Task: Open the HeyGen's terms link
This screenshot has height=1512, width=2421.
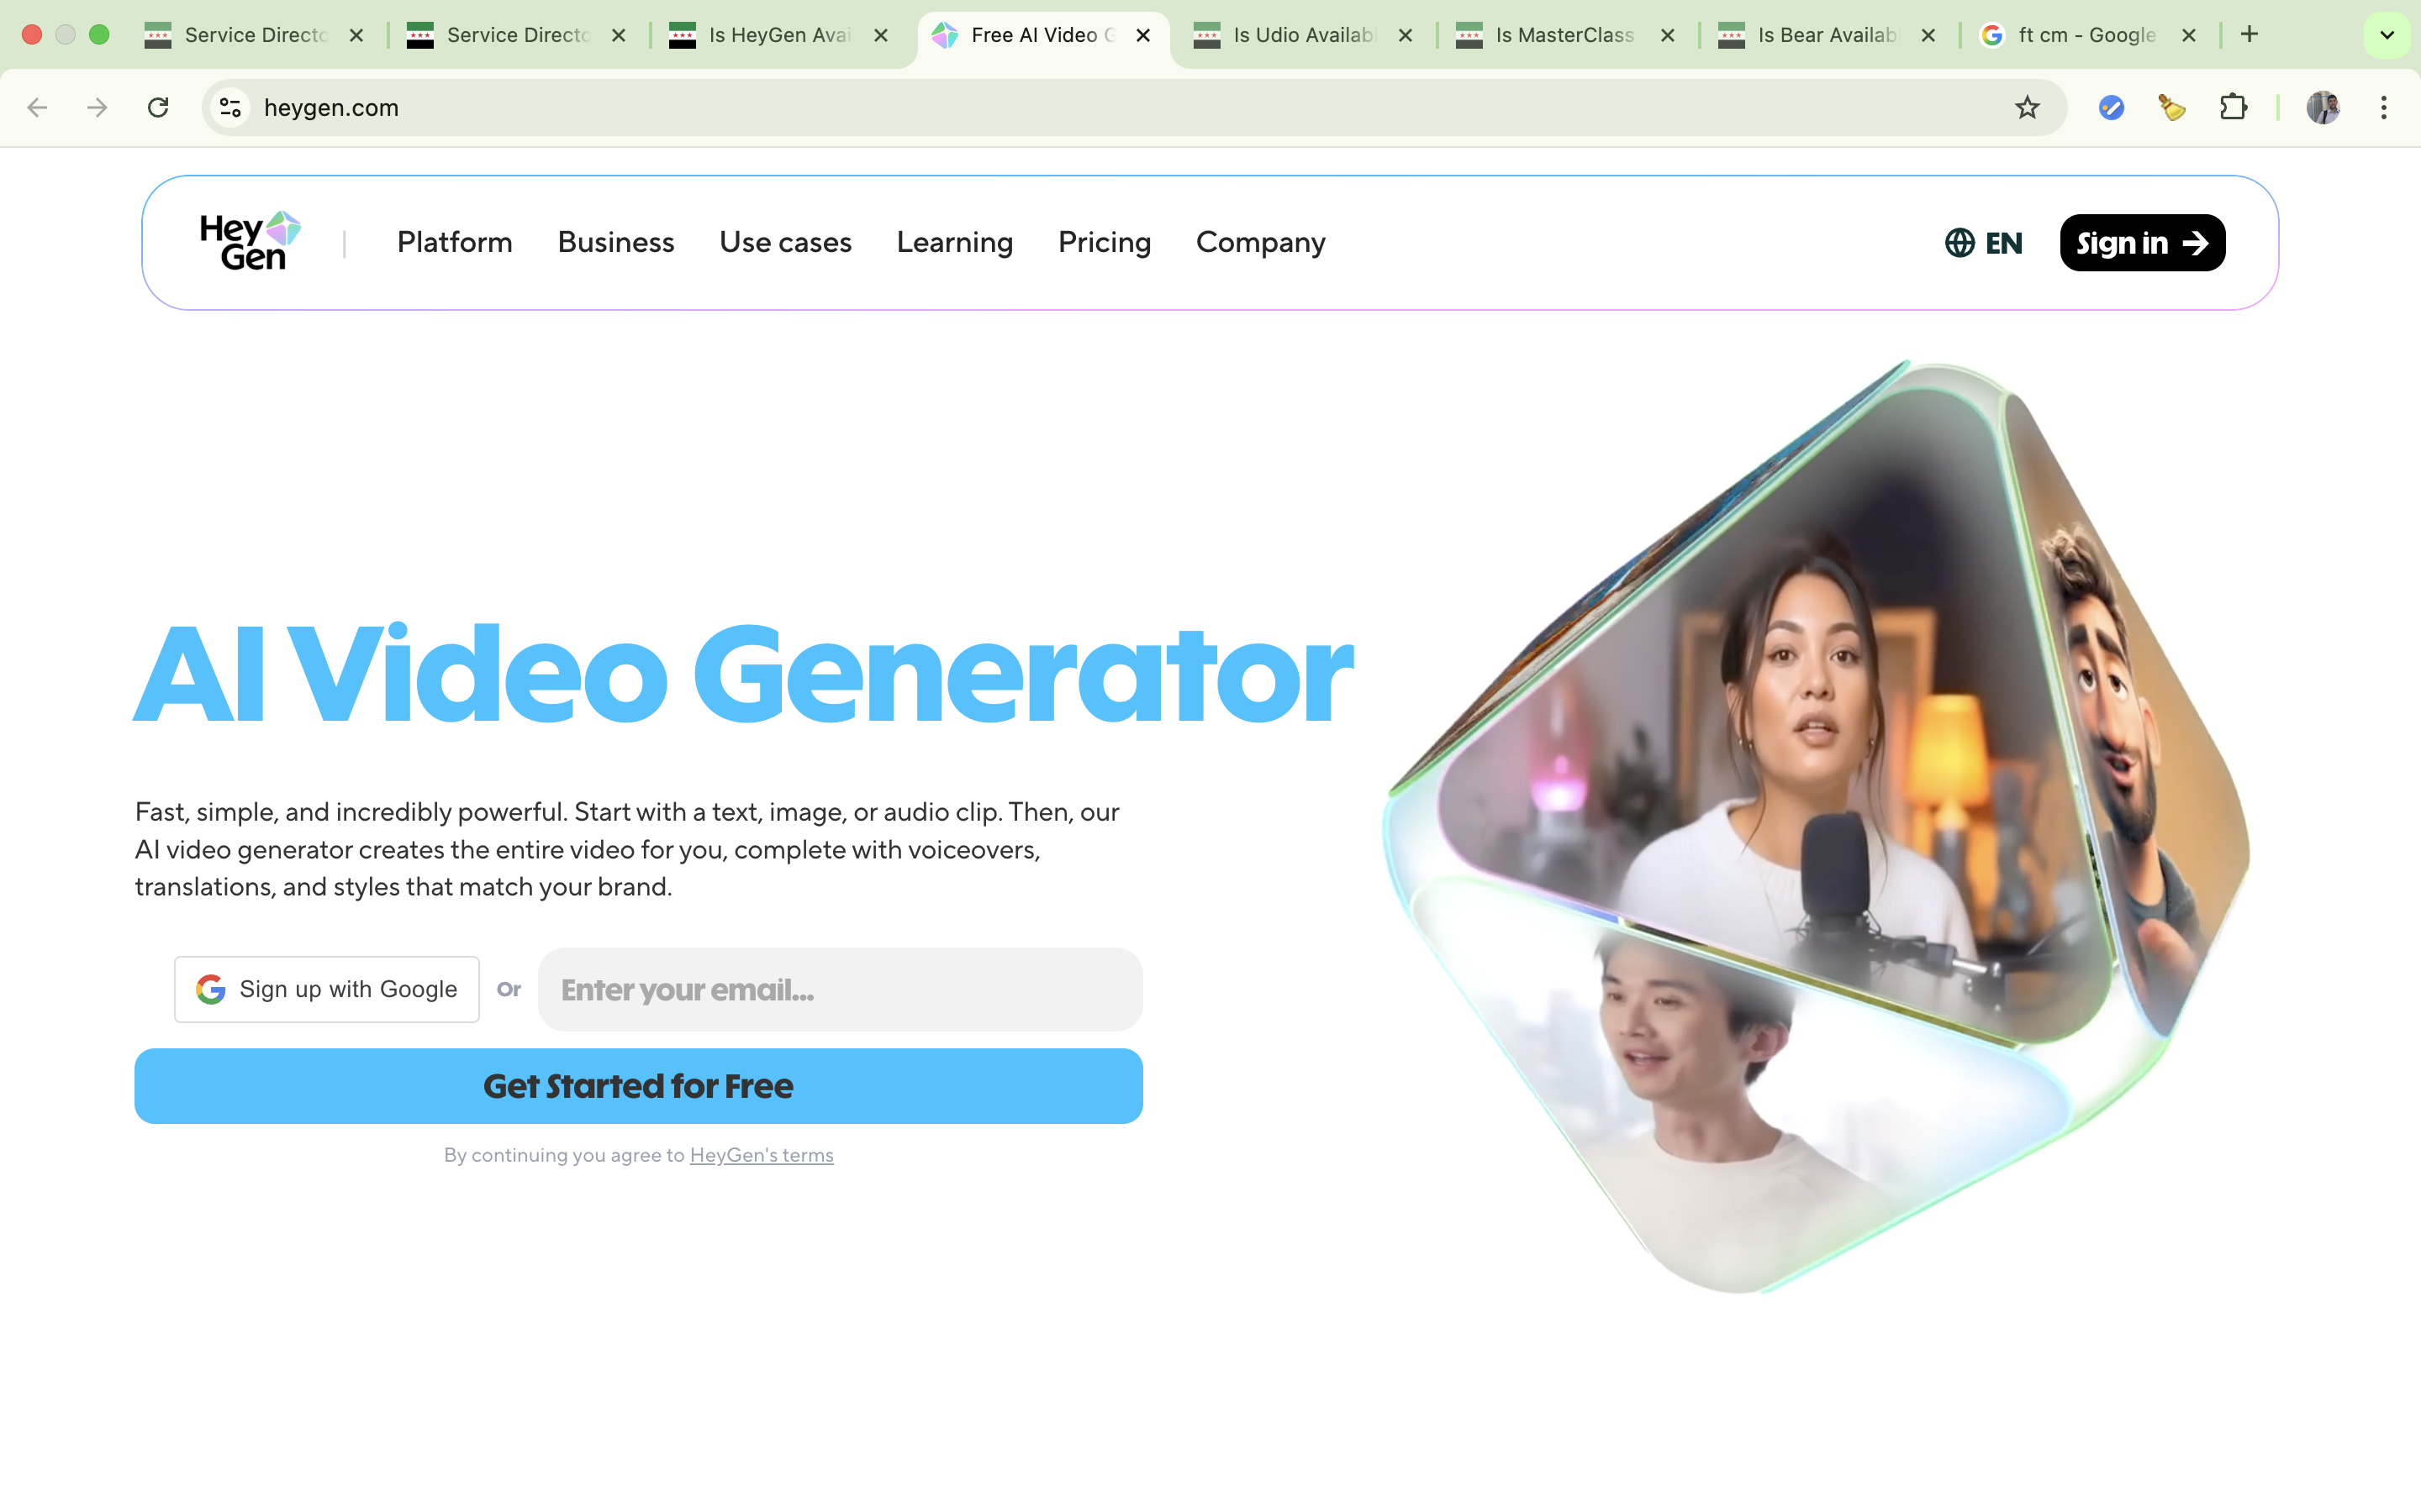Action: point(762,1155)
